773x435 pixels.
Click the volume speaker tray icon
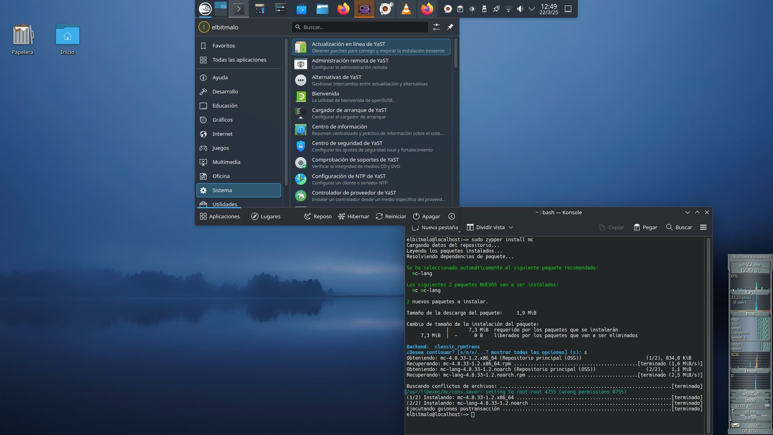tap(520, 9)
